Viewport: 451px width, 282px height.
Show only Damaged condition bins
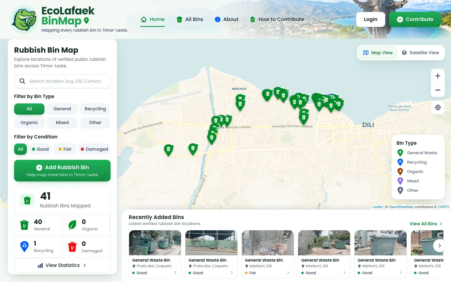pyautogui.click(x=94, y=149)
